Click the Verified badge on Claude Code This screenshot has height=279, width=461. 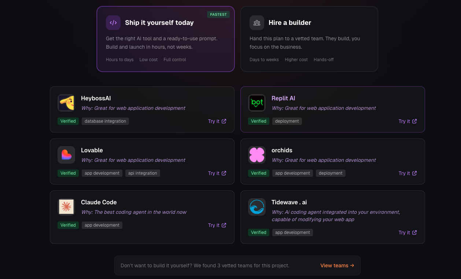click(x=68, y=225)
